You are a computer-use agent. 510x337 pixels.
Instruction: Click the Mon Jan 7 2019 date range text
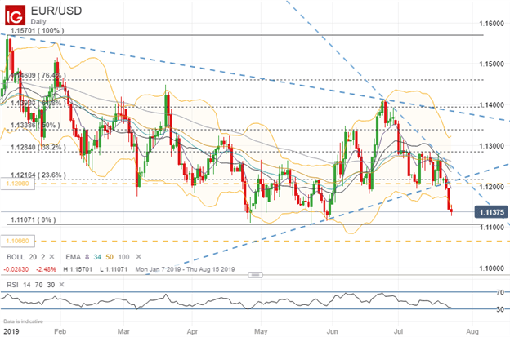click(x=185, y=269)
